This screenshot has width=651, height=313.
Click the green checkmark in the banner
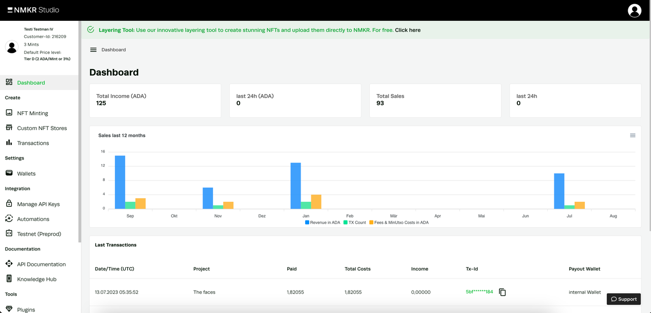click(91, 30)
